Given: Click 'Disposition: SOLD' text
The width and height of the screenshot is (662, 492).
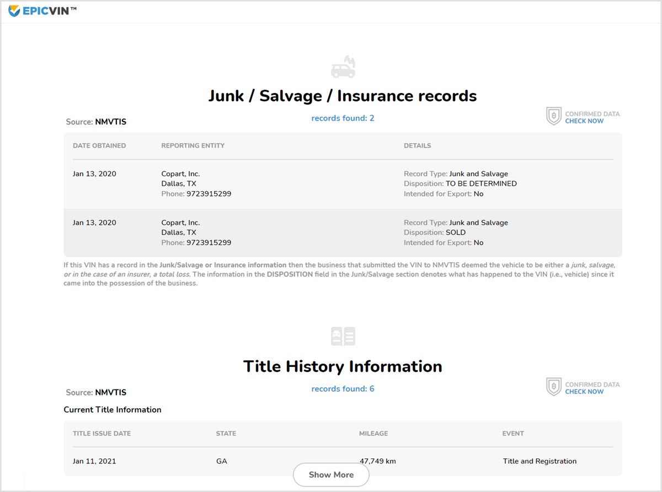Looking at the screenshot, I should click(x=435, y=233).
